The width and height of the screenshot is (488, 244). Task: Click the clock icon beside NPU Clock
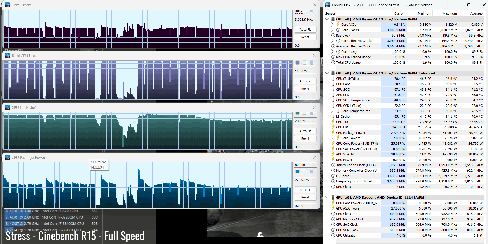click(x=333, y=187)
